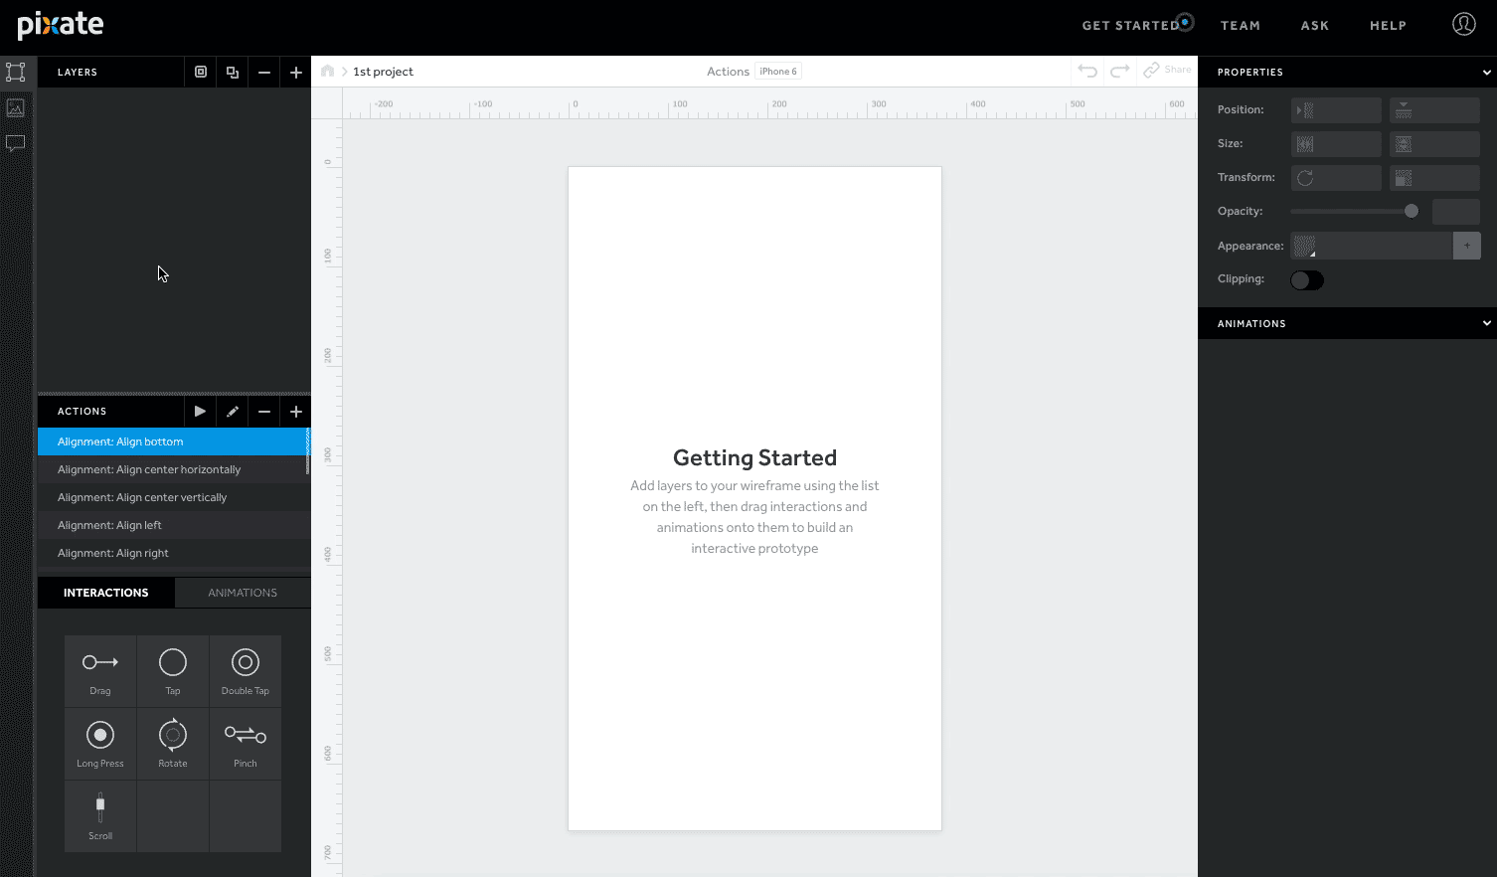Open the Team menu

[1240, 26]
